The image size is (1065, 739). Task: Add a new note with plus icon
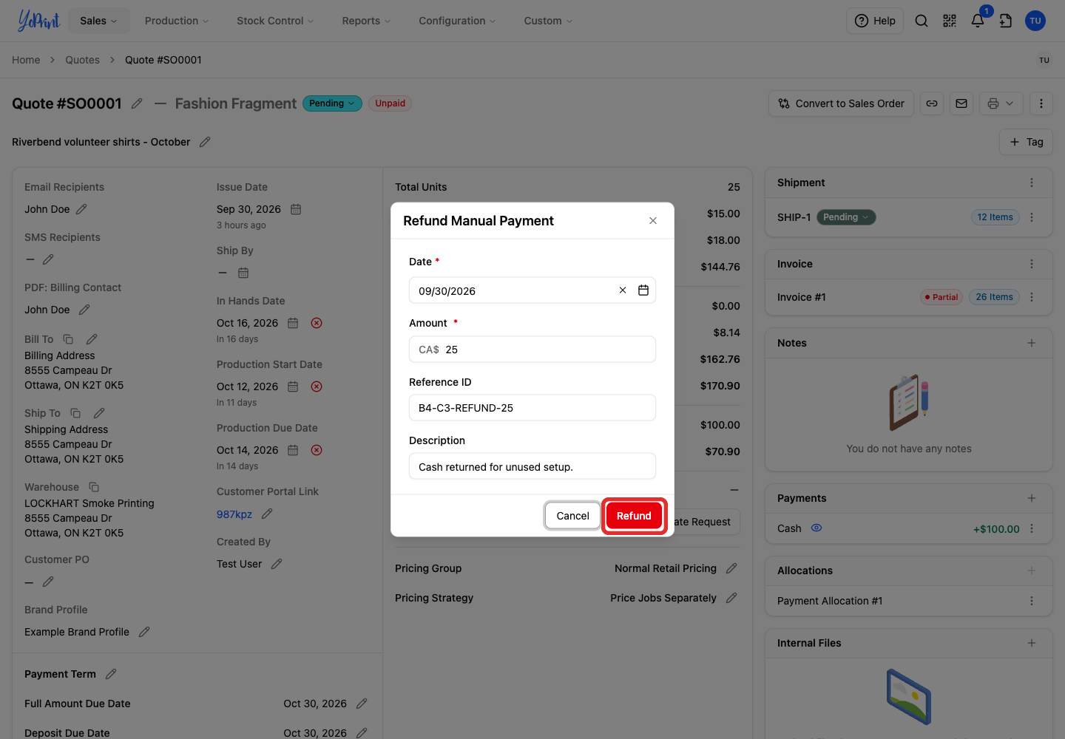pos(1032,343)
